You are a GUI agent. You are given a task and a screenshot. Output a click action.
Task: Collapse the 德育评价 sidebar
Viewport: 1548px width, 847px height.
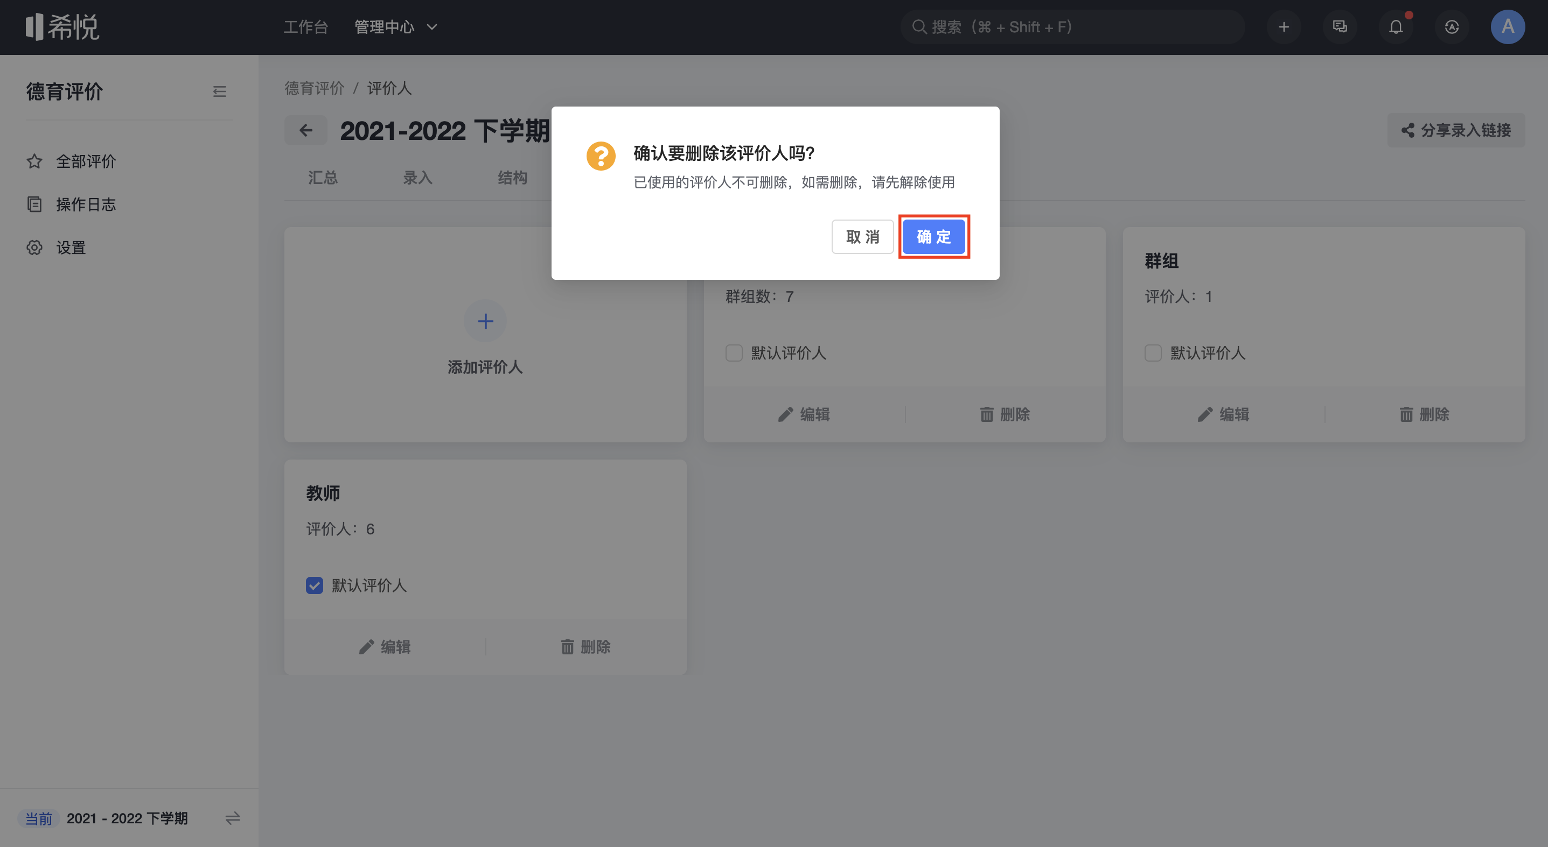(x=219, y=92)
